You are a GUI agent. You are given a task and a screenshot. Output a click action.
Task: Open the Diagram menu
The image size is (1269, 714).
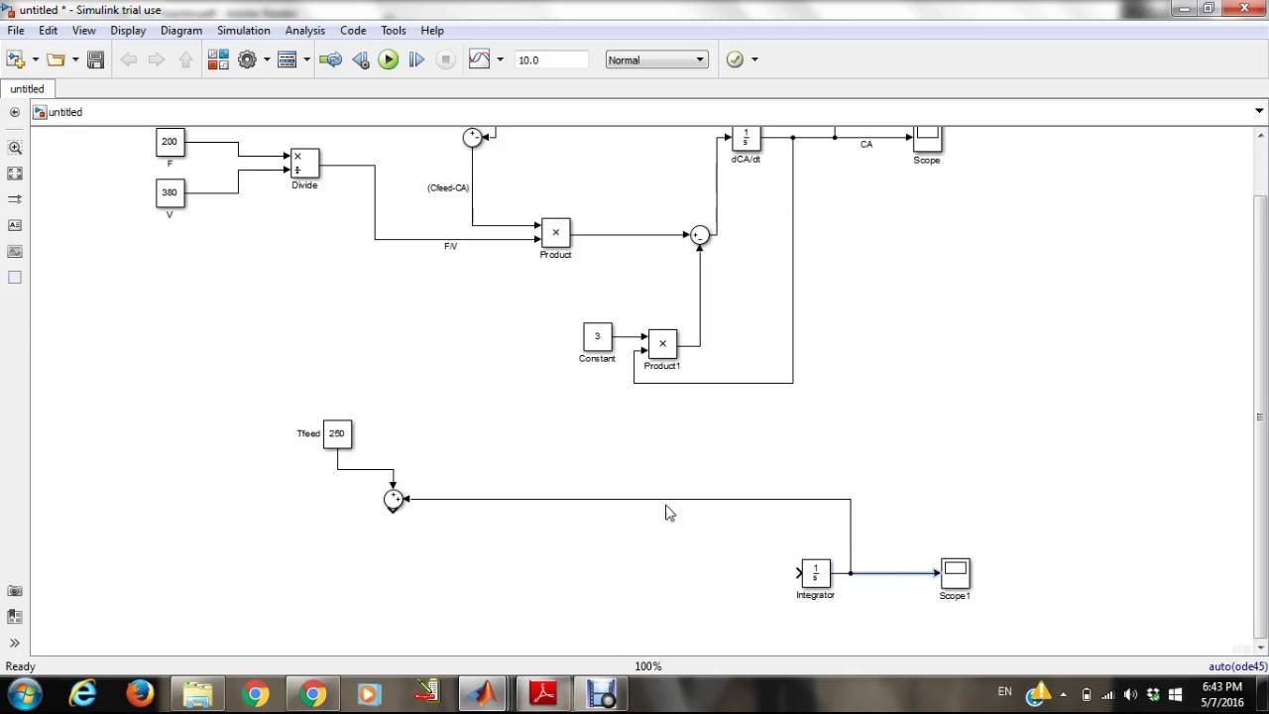click(x=181, y=31)
